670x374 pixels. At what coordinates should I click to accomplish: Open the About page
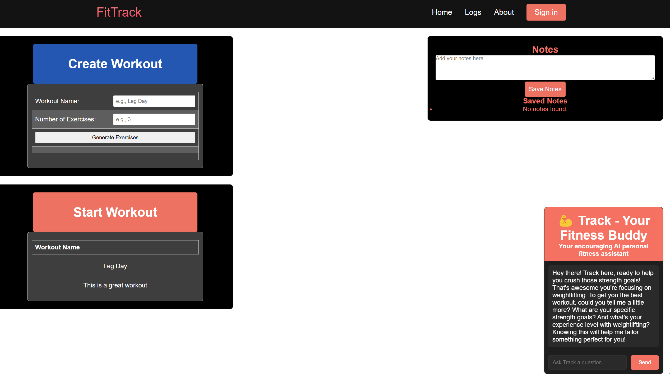504,12
